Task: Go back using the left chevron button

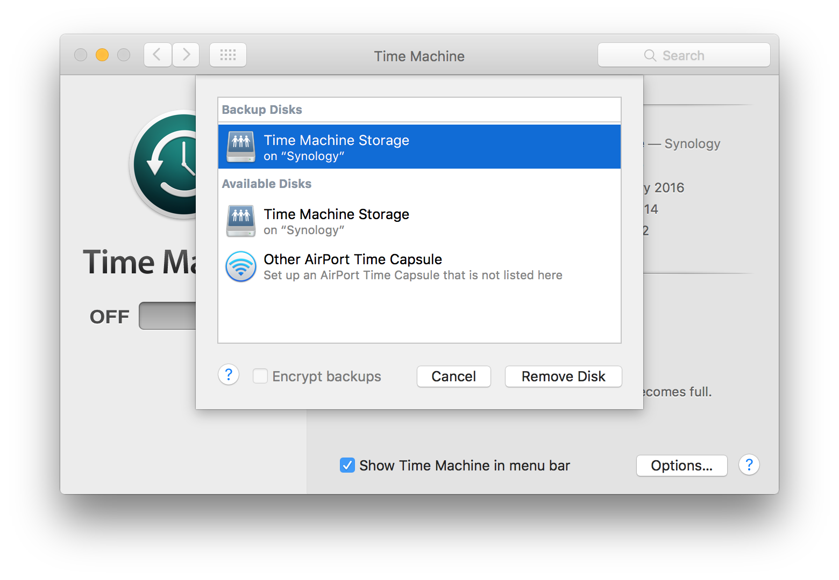Action: [158, 55]
